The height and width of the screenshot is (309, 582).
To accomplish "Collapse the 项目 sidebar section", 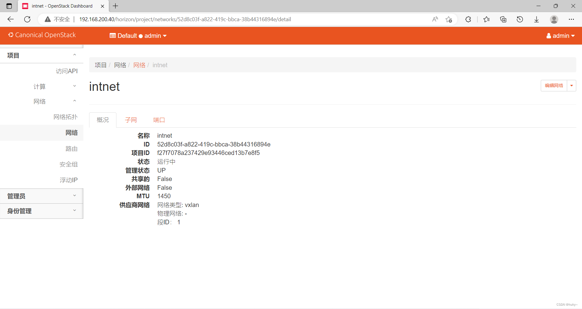I will point(42,55).
